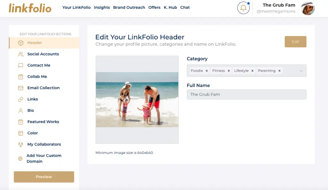Remove the Parenting category tag
The image size is (328, 190).
pos(279,71)
